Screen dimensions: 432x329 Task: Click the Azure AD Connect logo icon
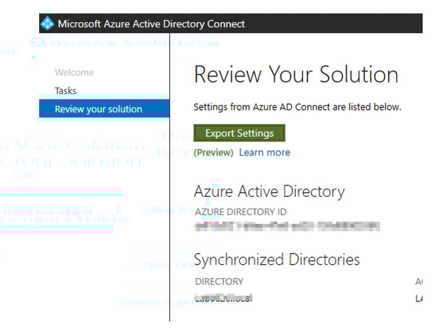click(x=47, y=23)
